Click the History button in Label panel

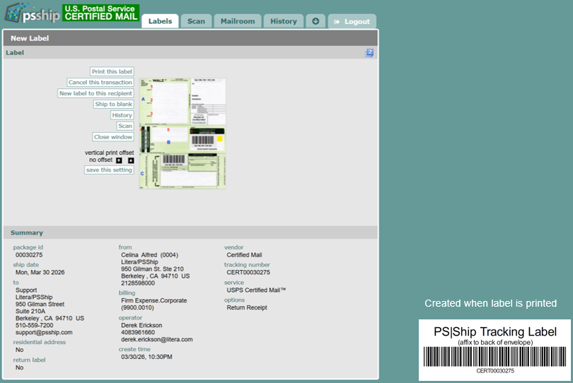coord(122,115)
